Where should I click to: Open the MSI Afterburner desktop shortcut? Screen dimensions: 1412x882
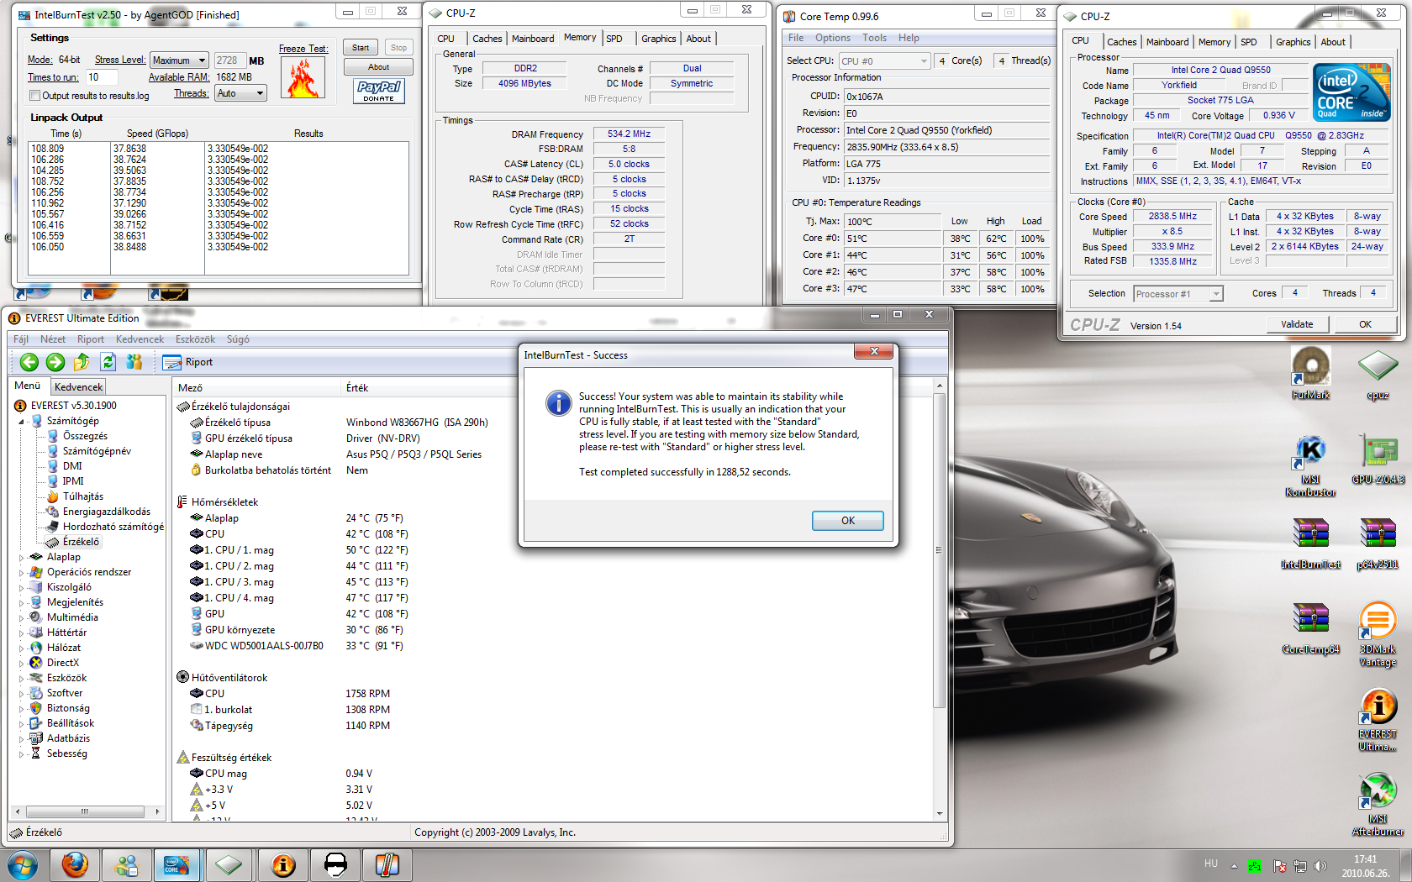tap(1378, 804)
